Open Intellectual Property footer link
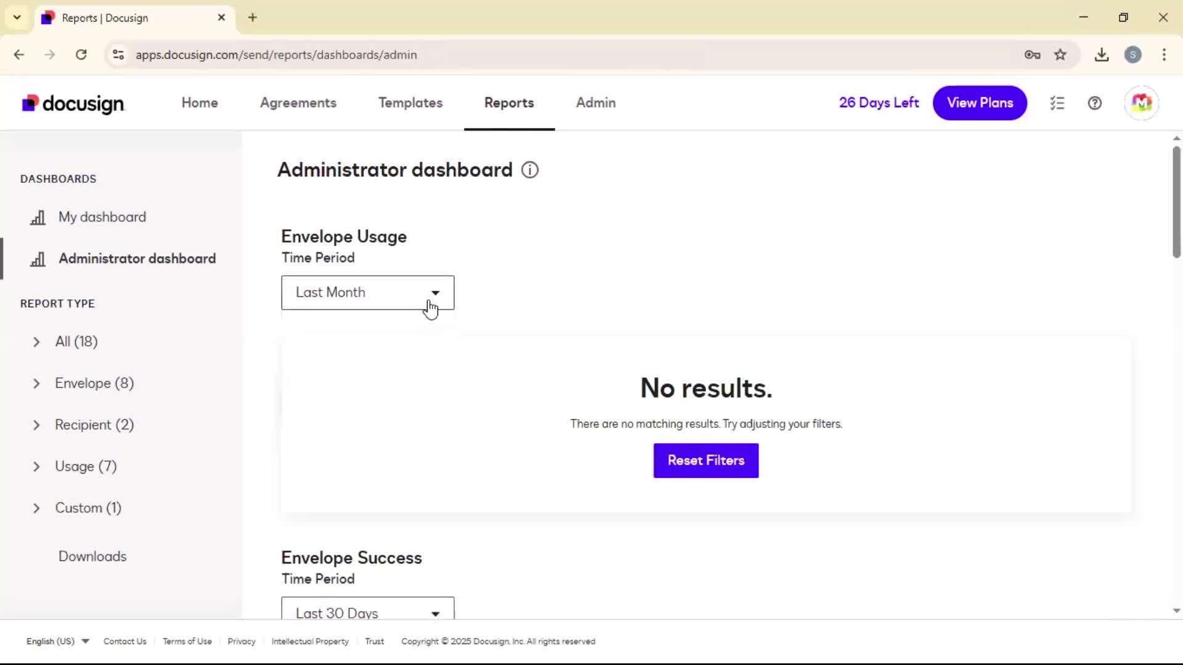This screenshot has width=1183, height=665. point(310,642)
